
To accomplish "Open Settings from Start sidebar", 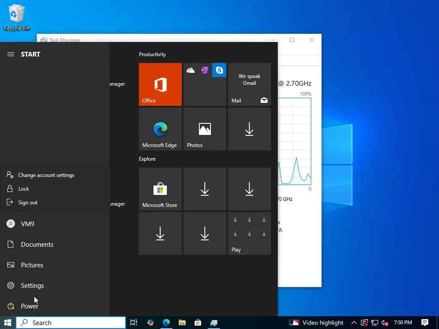I will coord(55,285).
